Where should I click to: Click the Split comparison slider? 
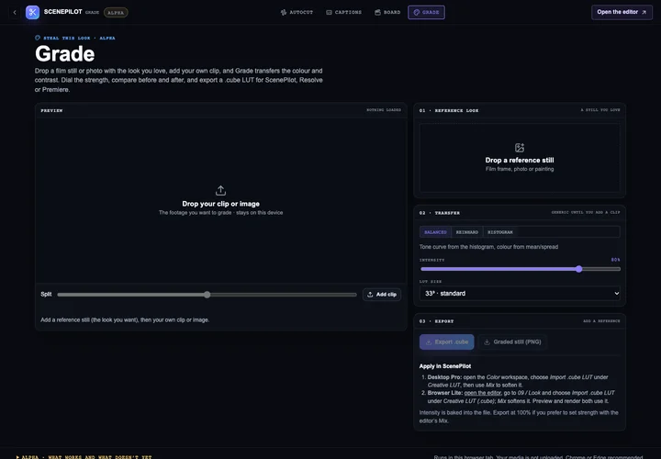point(207,295)
